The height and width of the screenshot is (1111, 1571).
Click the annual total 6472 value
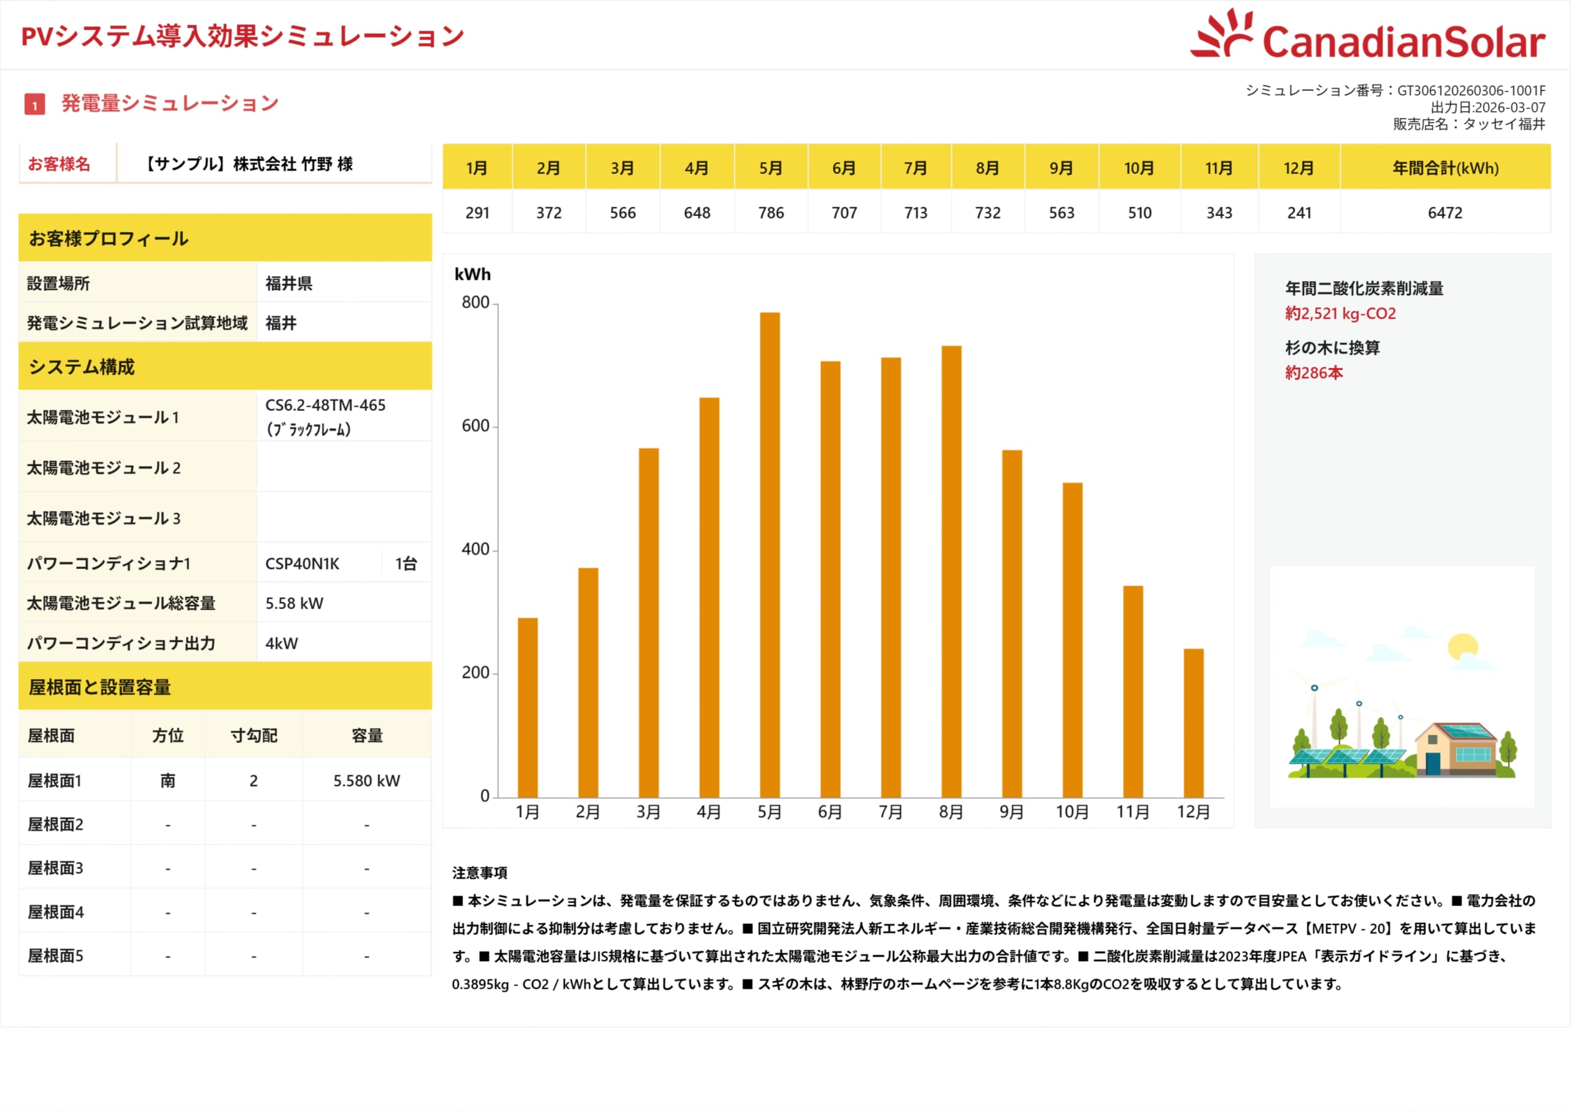tap(1445, 213)
